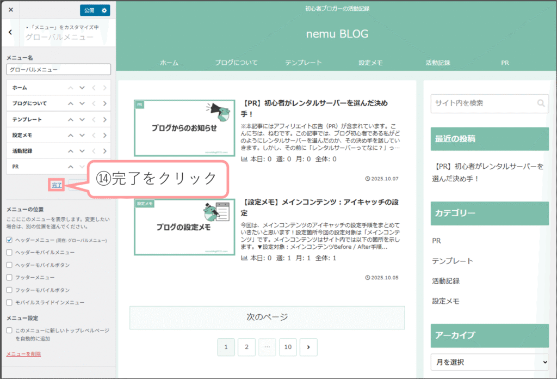Viewport: 557px width, 379px height.
Task: Click the 次のページ button
Action: 267,317
